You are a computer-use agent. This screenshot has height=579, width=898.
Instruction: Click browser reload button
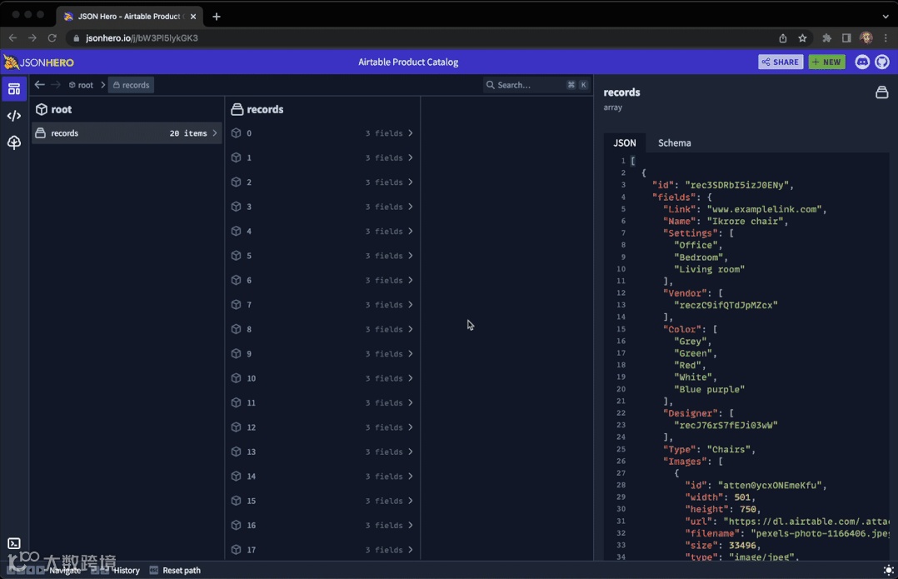[x=52, y=37]
